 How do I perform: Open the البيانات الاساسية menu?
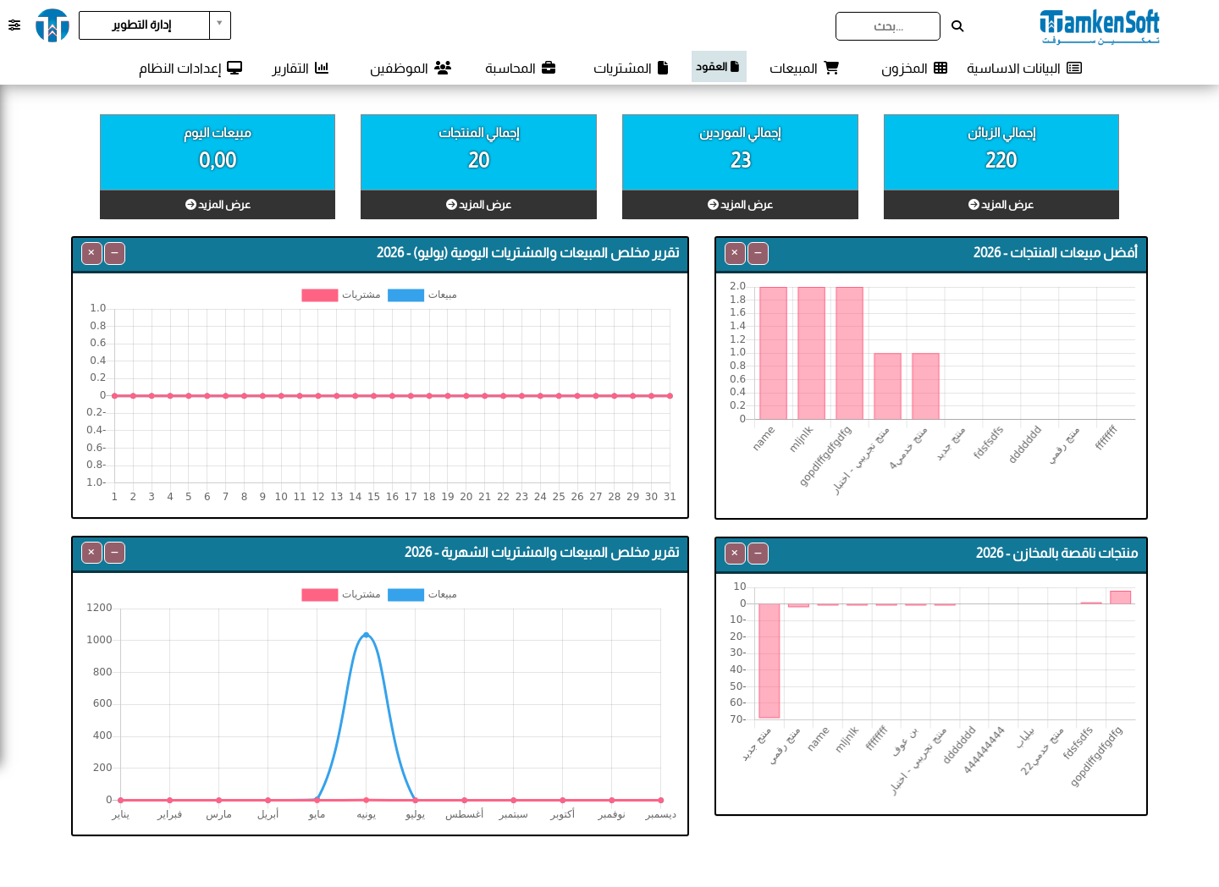pyautogui.click(x=1024, y=68)
